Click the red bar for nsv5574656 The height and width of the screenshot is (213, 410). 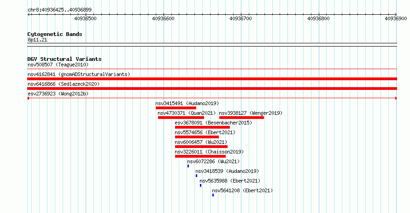coord(197,137)
